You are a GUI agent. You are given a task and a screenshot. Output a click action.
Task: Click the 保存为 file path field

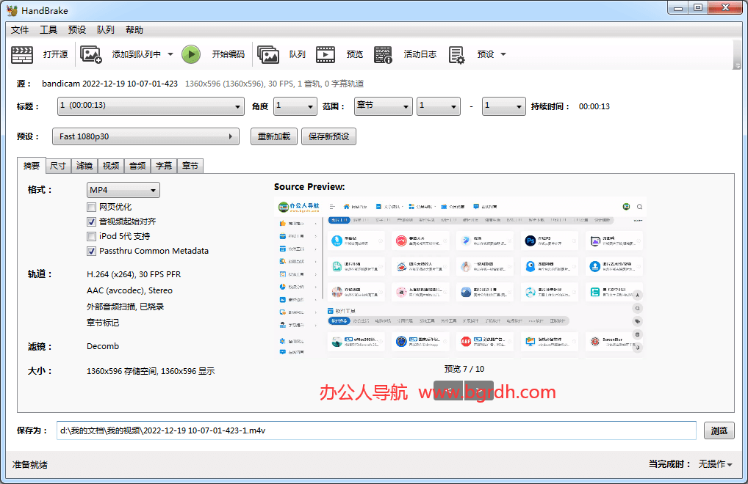click(375, 430)
